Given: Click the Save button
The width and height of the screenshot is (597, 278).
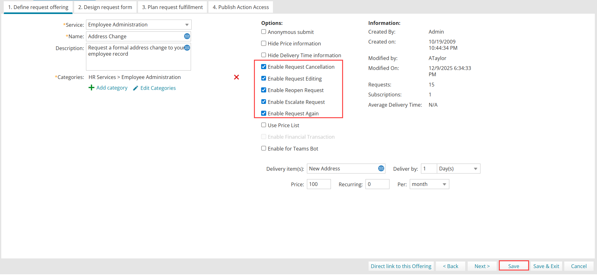Looking at the screenshot, I should point(513,266).
